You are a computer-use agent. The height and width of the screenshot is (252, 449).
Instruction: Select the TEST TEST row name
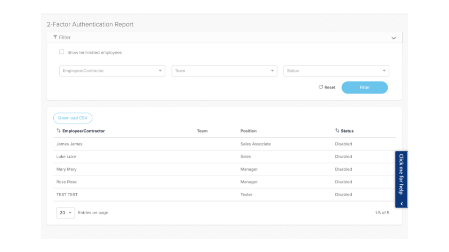point(67,195)
